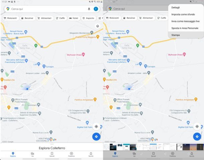The image size is (204, 160).
Task: Tap the Poliambulatorio Lifebrain label on left map
Action: [x=13, y=119]
